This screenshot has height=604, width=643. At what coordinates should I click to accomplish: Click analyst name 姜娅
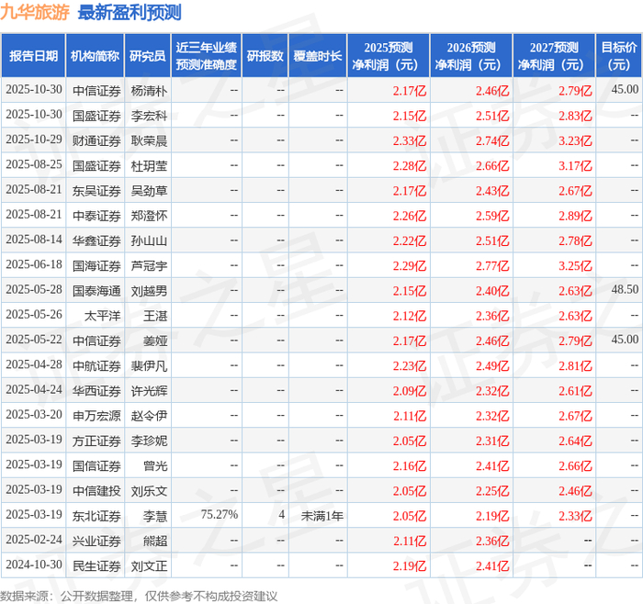(155, 341)
